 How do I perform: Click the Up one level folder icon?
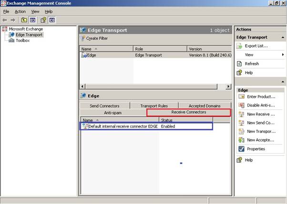24,20
